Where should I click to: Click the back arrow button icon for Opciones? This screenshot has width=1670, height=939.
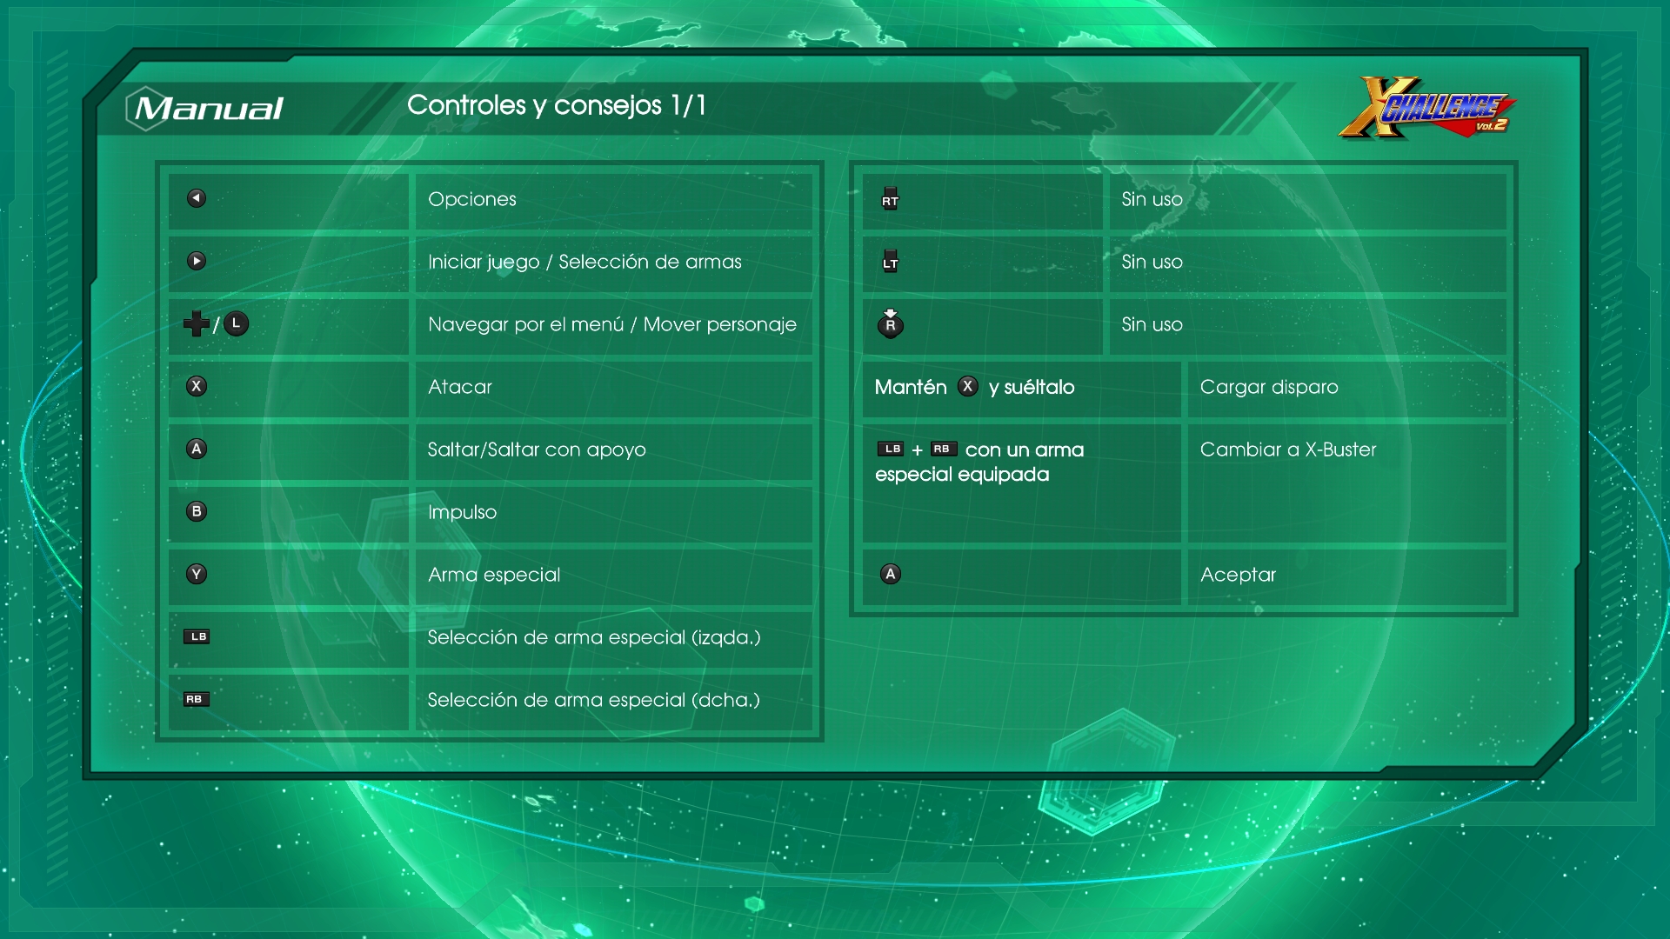click(x=197, y=198)
